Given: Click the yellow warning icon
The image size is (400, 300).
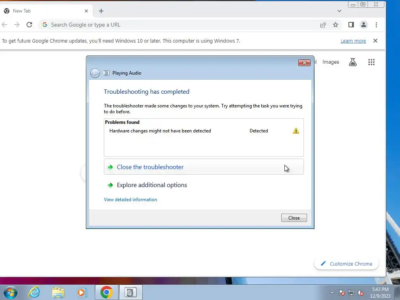Looking at the screenshot, I should pos(296,131).
